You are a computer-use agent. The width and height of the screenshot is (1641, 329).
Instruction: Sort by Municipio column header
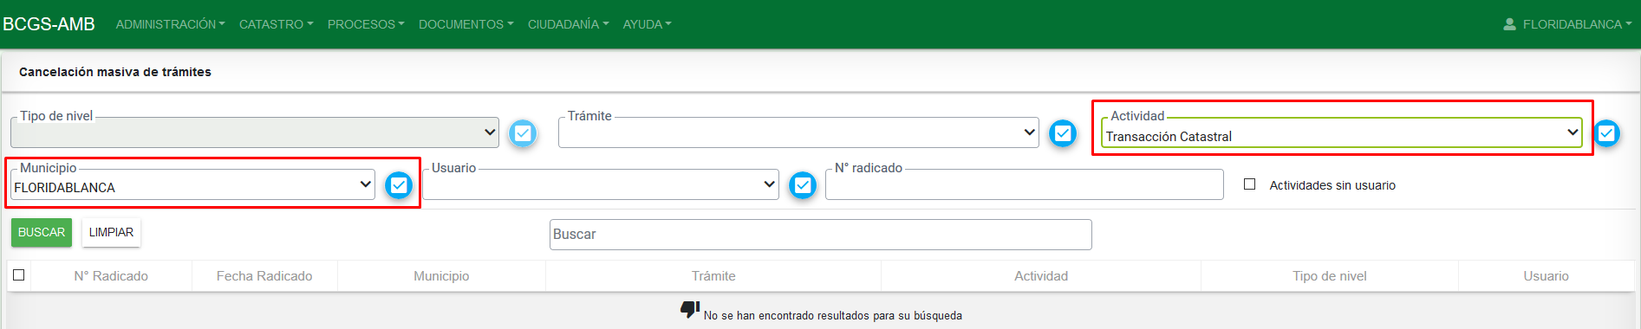[x=441, y=276]
